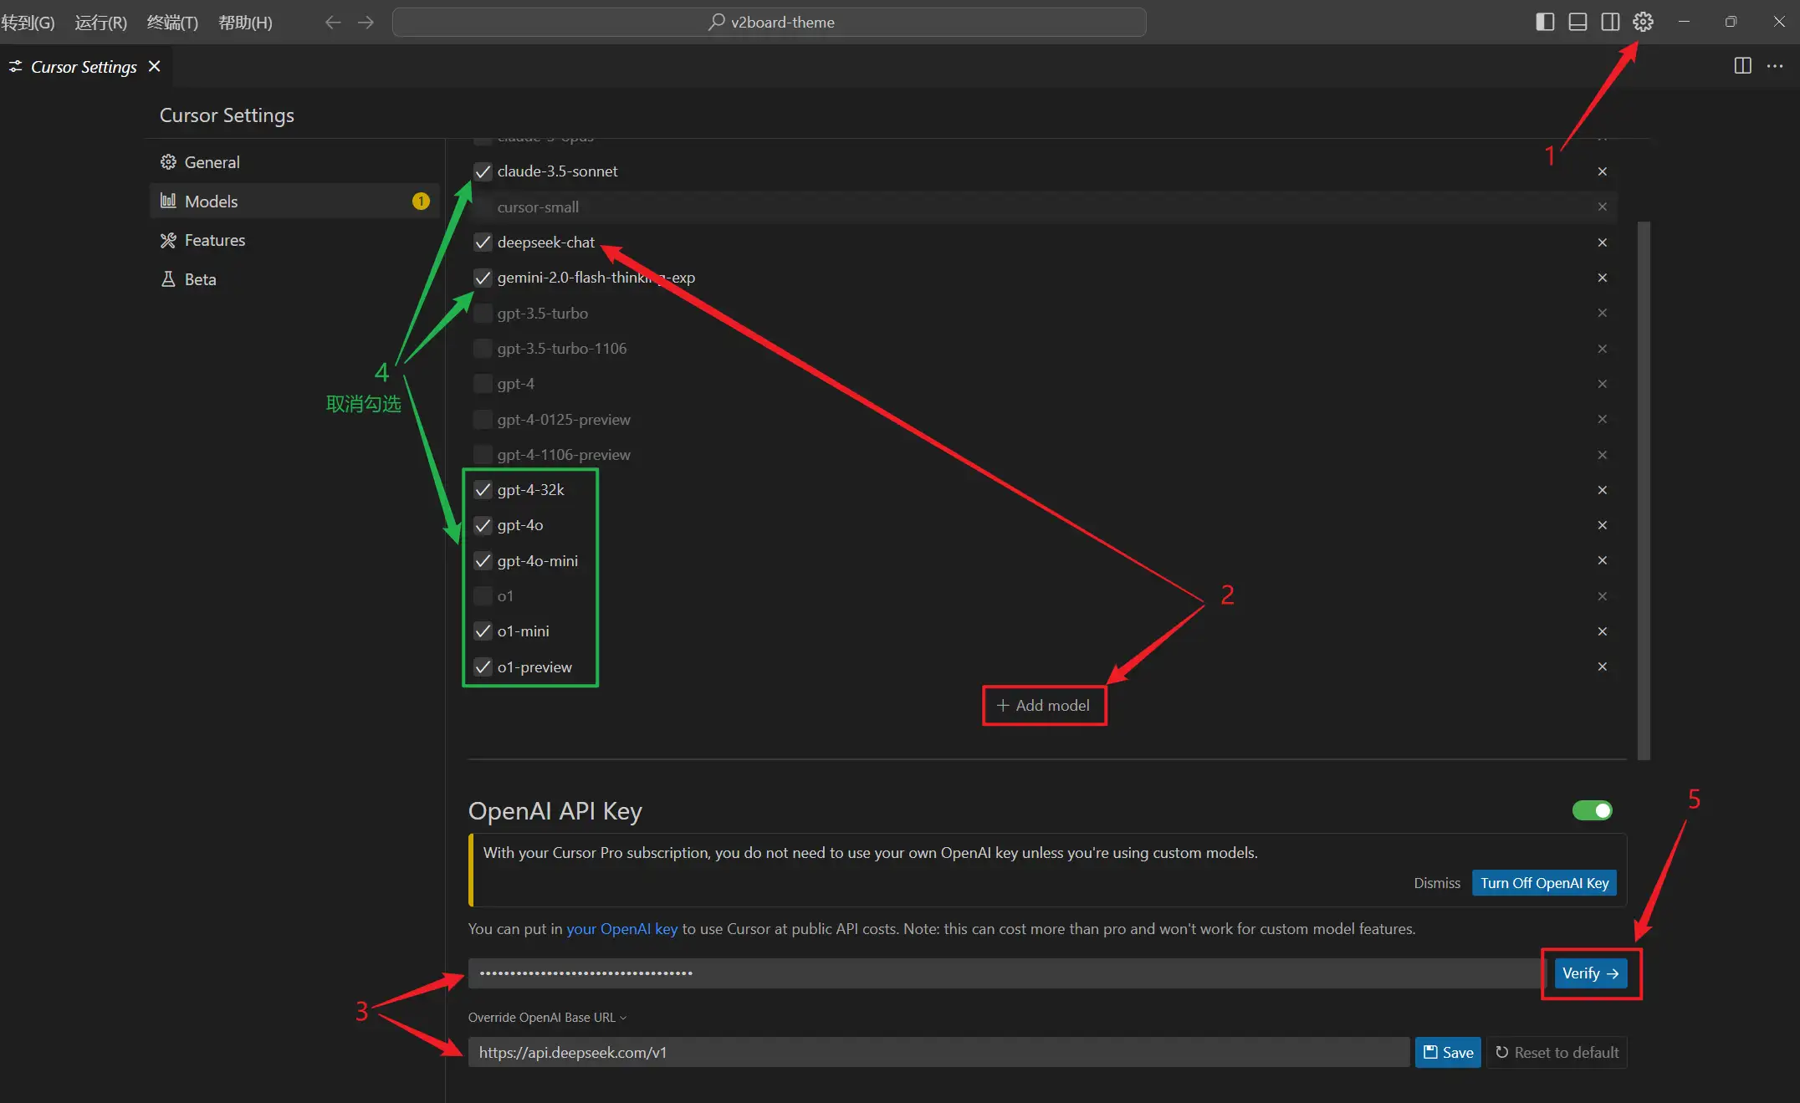Open the 帮助(H) menu
The image size is (1800, 1103).
244,23
